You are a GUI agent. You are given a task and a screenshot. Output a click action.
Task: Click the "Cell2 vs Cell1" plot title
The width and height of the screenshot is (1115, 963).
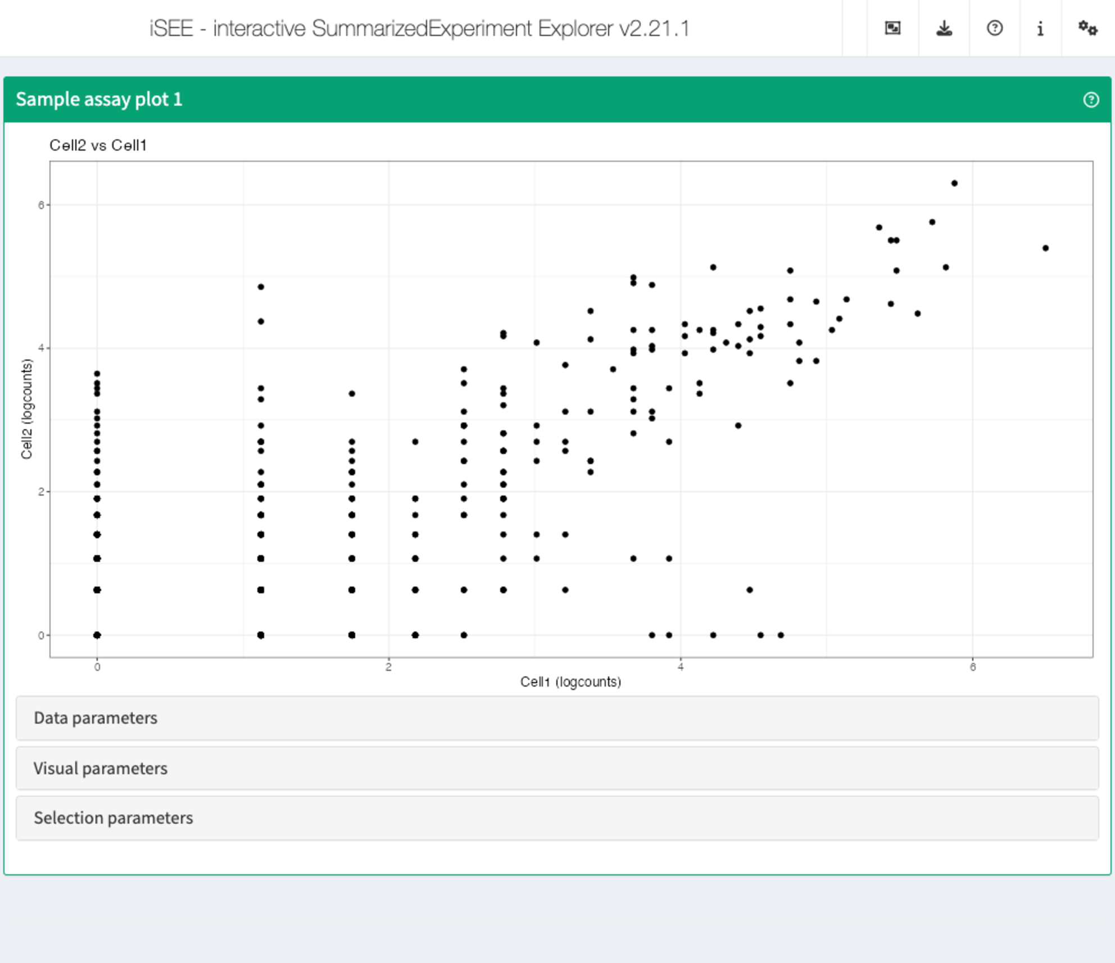[x=98, y=145]
